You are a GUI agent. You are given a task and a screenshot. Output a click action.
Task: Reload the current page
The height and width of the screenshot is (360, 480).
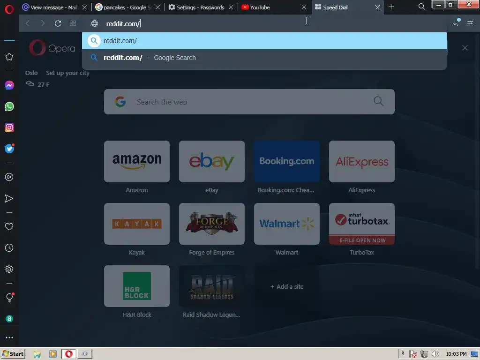tap(58, 23)
